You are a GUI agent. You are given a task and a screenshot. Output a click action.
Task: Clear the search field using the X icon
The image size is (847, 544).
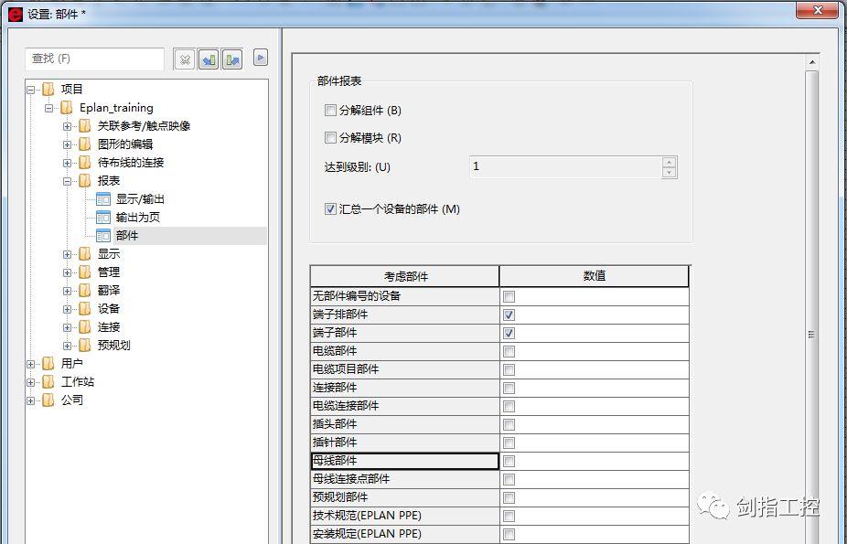pos(186,59)
